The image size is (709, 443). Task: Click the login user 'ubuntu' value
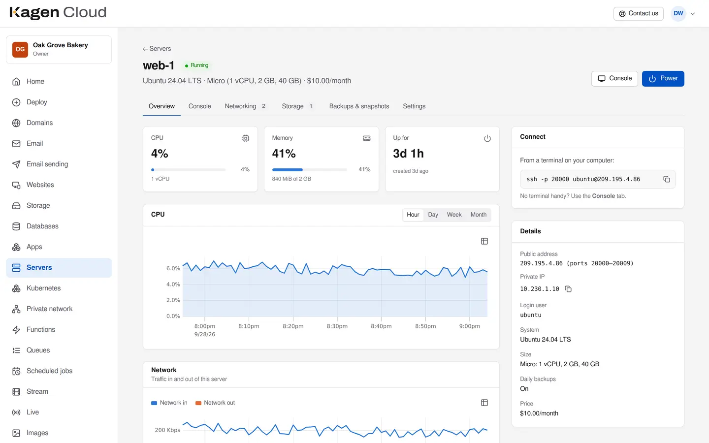coord(531,315)
